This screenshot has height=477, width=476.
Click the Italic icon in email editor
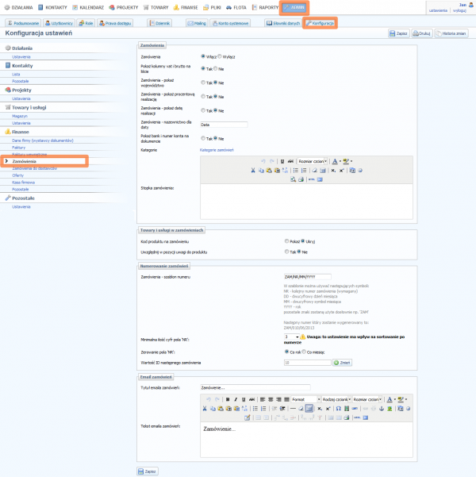tap(236, 399)
